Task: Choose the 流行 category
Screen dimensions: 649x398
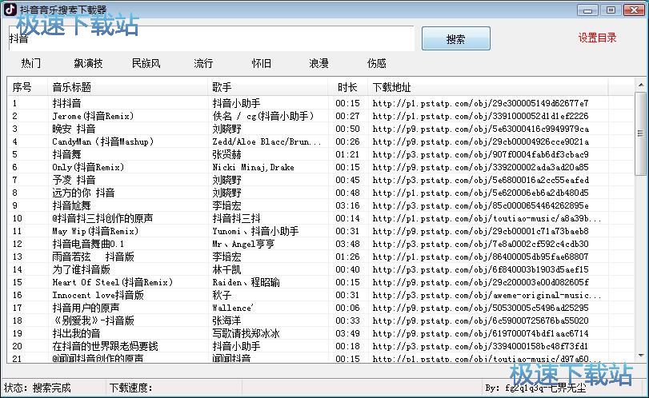Action: [203, 63]
